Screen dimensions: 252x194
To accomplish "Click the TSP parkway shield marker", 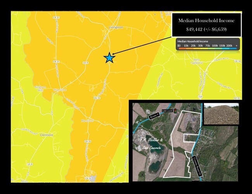I will tap(200, 97).
